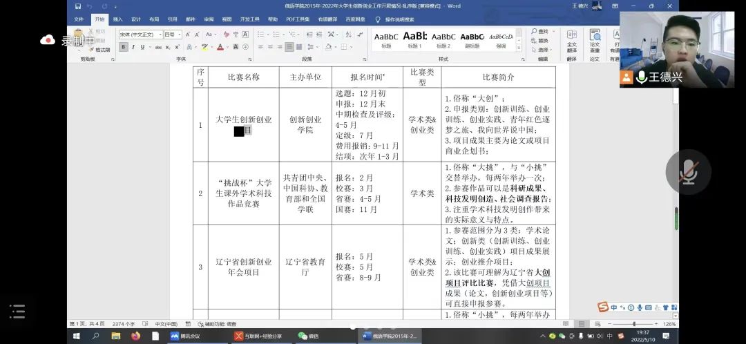Click 替换 (Replace) in editing group
The height and width of the screenshot is (344, 746).
click(x=543, y=40)
